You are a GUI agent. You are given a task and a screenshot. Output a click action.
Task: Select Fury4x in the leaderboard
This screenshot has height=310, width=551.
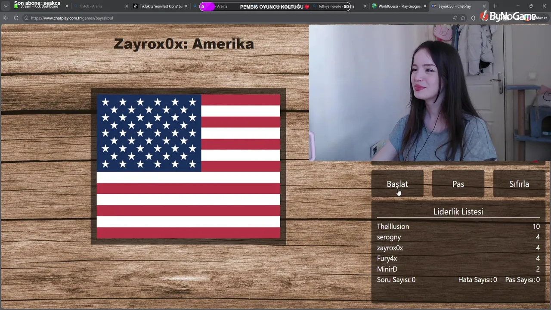click(x=387, y=258)
